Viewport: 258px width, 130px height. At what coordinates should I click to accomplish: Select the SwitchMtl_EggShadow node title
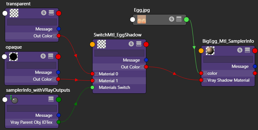coord(118,35)
